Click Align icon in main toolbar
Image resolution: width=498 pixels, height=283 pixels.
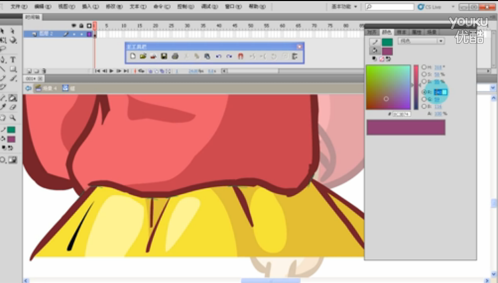[295, 56]
